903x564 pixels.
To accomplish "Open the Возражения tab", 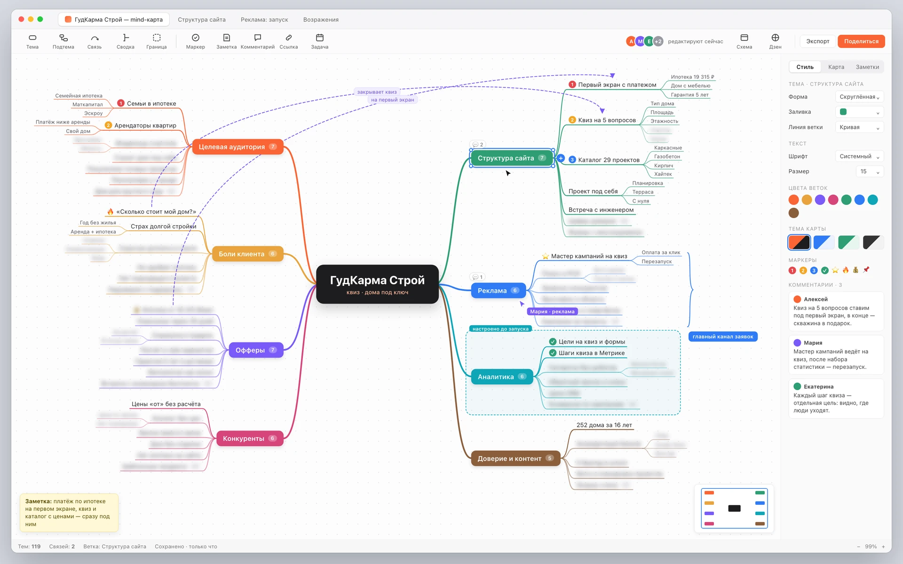I will [321, 20].
